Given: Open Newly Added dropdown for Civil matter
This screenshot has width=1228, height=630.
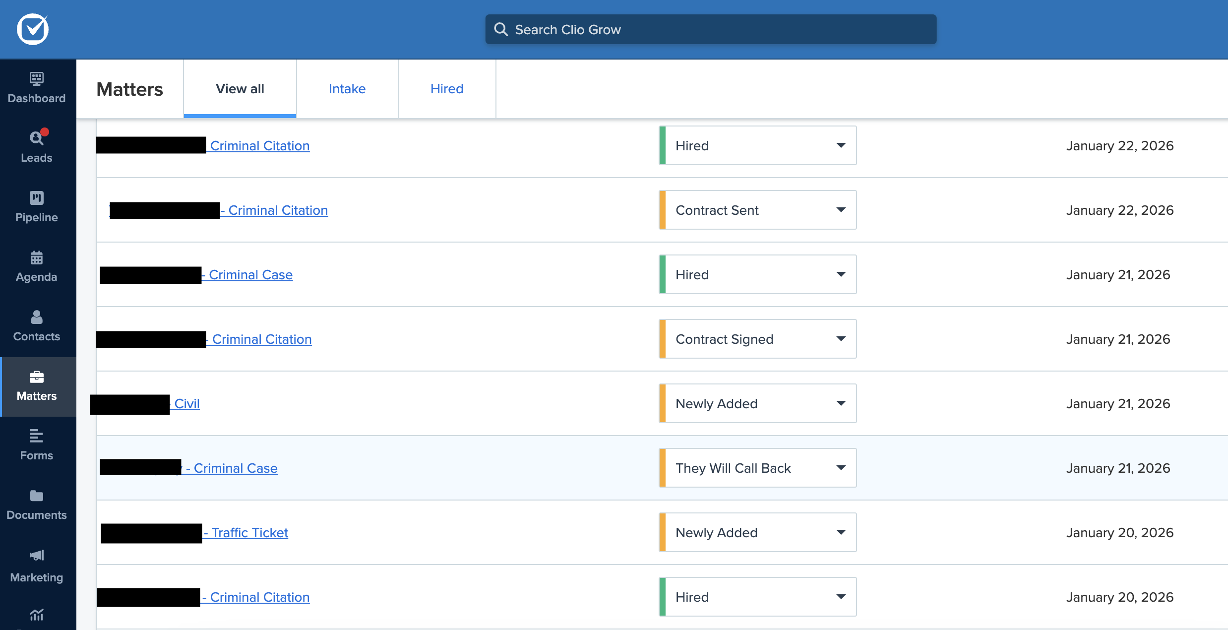Looking at the screenshot, I should click(758, 404).
